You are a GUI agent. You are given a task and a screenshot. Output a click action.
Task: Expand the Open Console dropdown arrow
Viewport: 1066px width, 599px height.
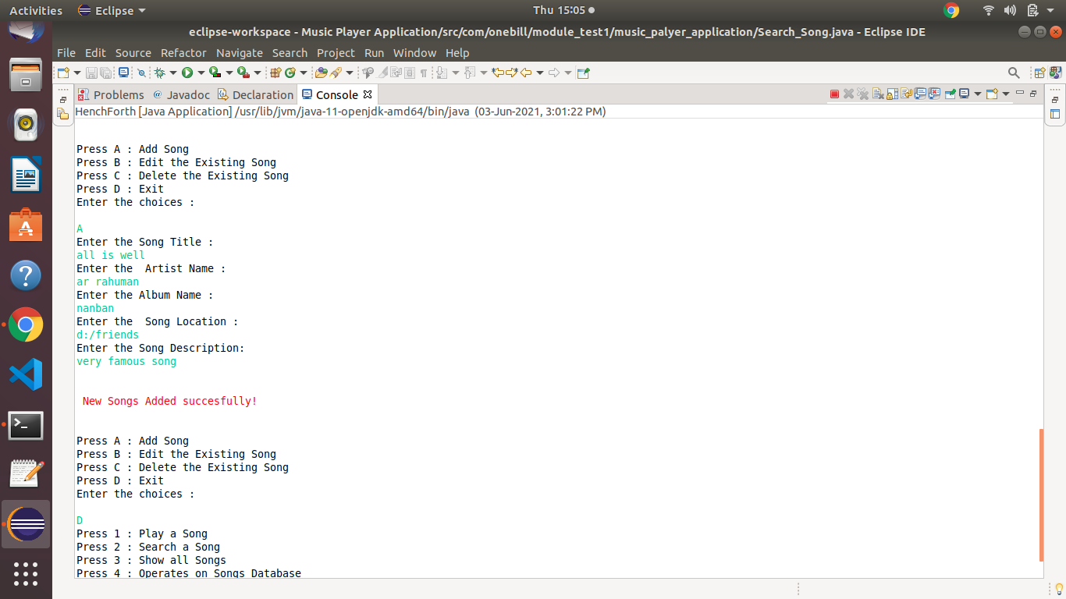pyautogui.click(x=1004, y=94)
